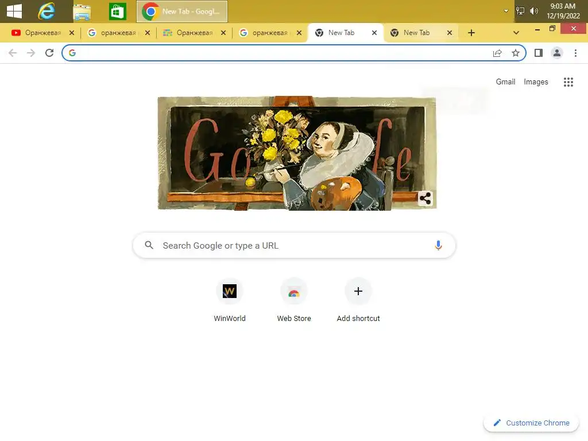Viewport: 588px width, 441px height.
Task: Start voice search with the microphone
Action: click(x=438, y=245)
